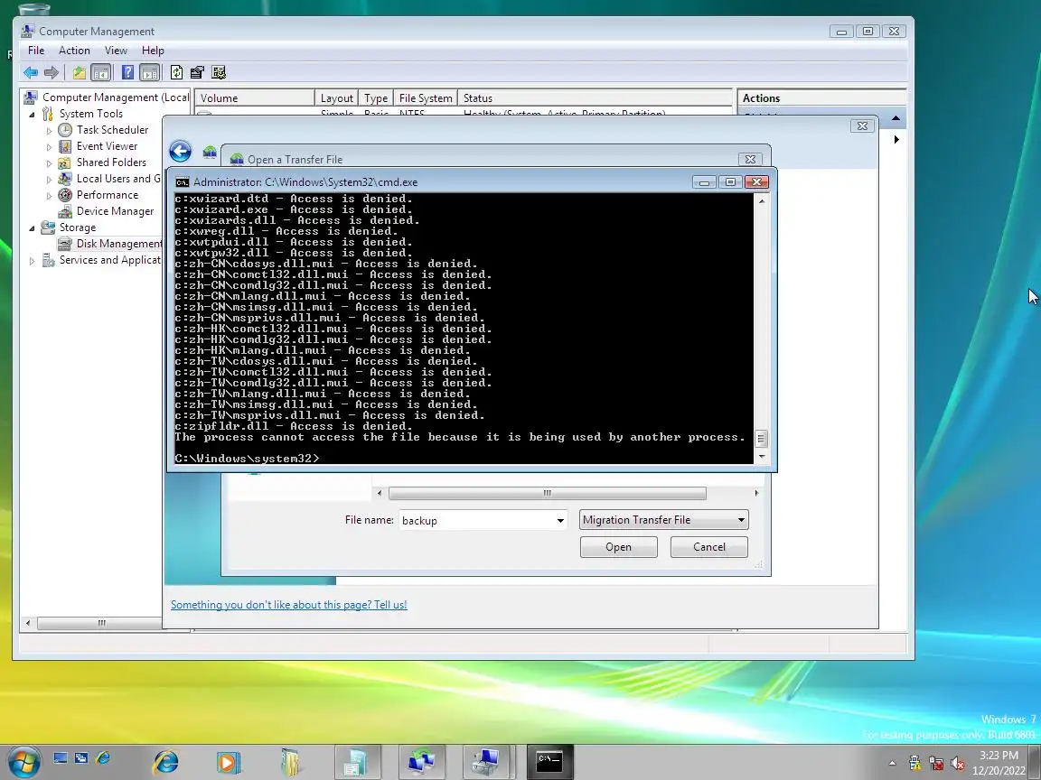Click the Layout column header
The height and width of the screenshot is (780, 1041).
336,98
